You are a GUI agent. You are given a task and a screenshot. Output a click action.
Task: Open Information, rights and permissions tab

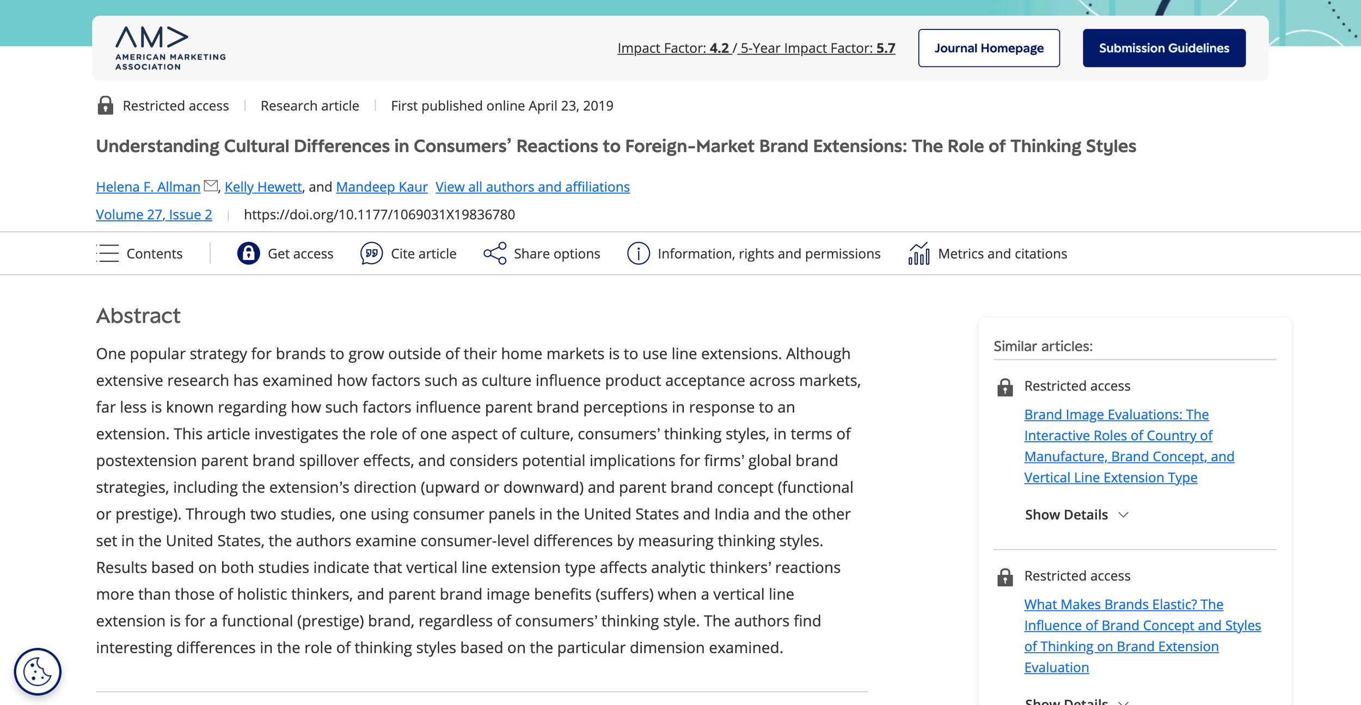point(768,253)
